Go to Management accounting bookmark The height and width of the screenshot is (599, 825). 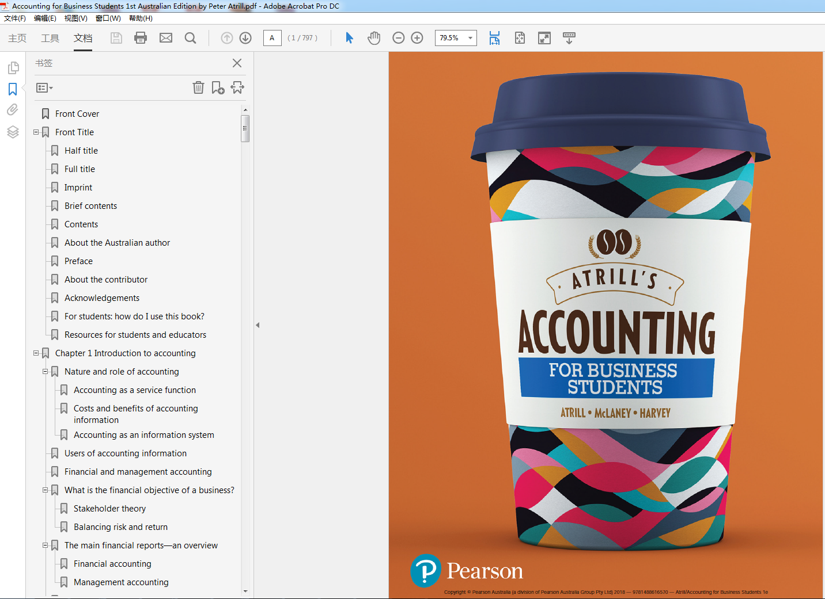(121, 582)
